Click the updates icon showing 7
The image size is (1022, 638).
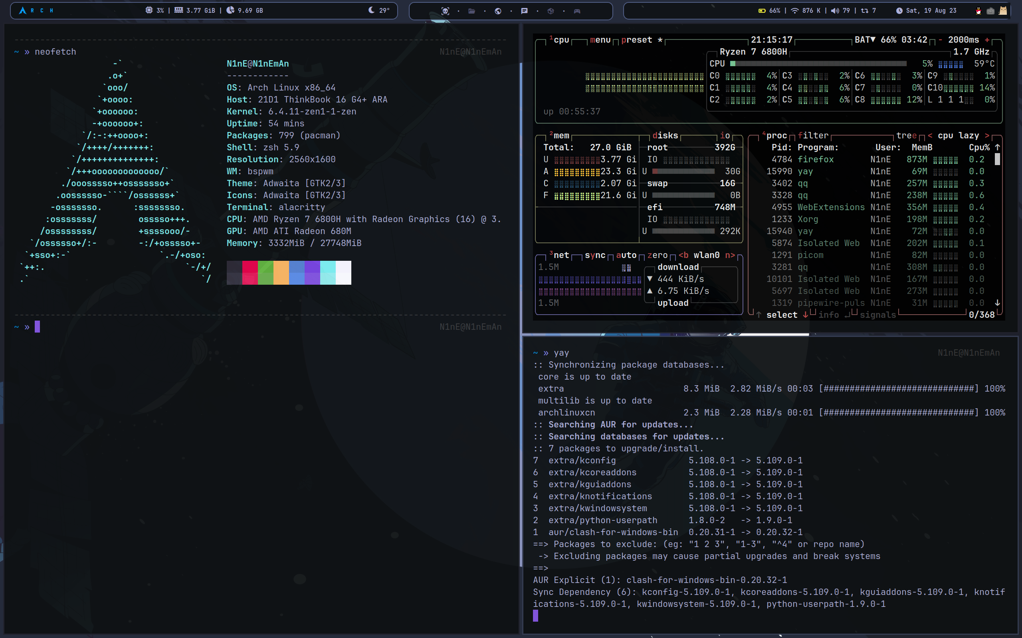[x=865, y=10]
